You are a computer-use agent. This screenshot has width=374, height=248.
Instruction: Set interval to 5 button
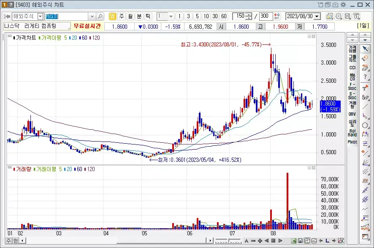click(197, 16)
